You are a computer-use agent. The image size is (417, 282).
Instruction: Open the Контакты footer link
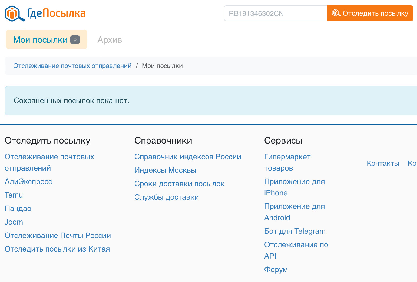pos(383,163)
